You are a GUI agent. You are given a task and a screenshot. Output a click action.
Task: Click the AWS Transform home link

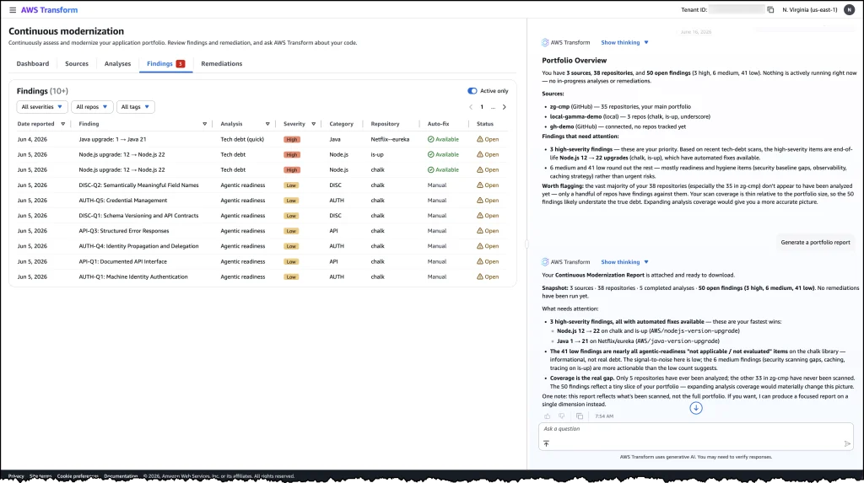pos(49,10)
